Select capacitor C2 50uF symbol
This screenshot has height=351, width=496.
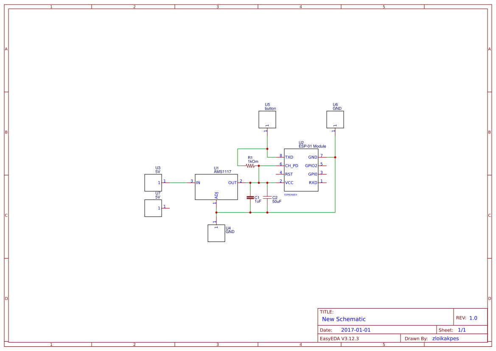[x=267, y=197]
